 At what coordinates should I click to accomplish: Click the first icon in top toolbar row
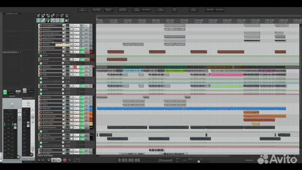(x=39, y=16)
